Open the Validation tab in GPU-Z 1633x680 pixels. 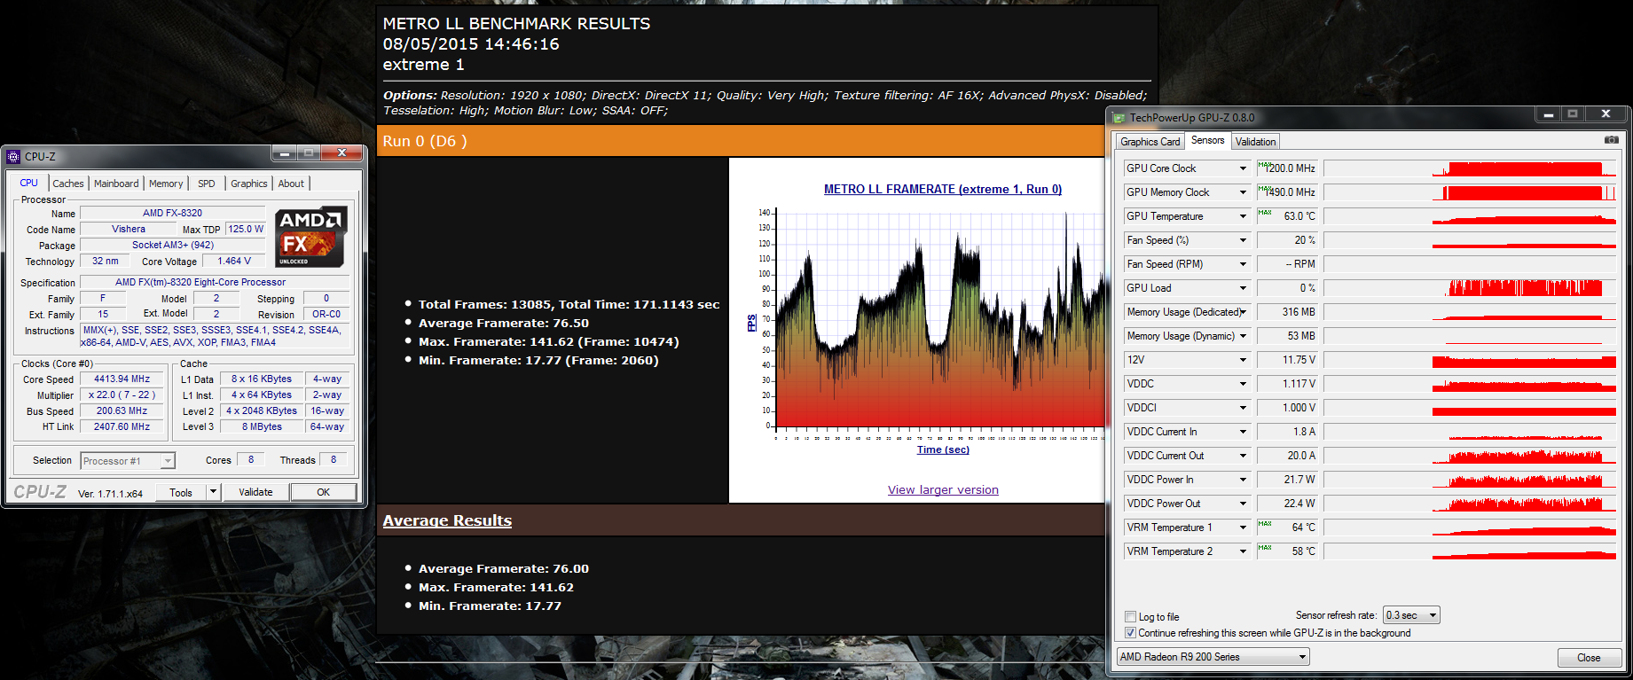click(x=1256, y=142)
